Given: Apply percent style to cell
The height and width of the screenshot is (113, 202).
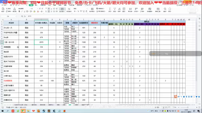Looking at the screenshot, I should 78,11.
